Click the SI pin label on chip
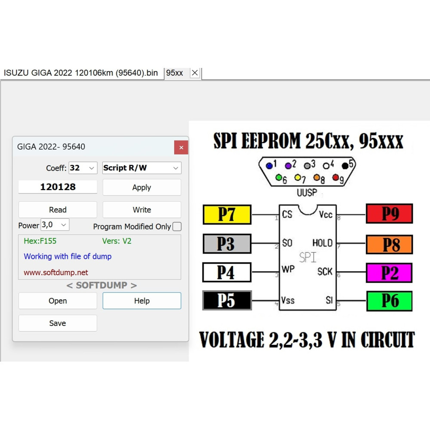Viewport: 430px width, 430px height. [329, 301]
